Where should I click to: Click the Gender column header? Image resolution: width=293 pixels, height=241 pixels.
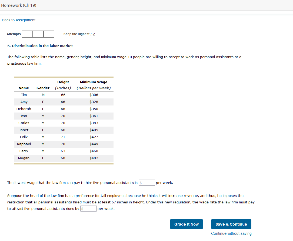[43, 88]
